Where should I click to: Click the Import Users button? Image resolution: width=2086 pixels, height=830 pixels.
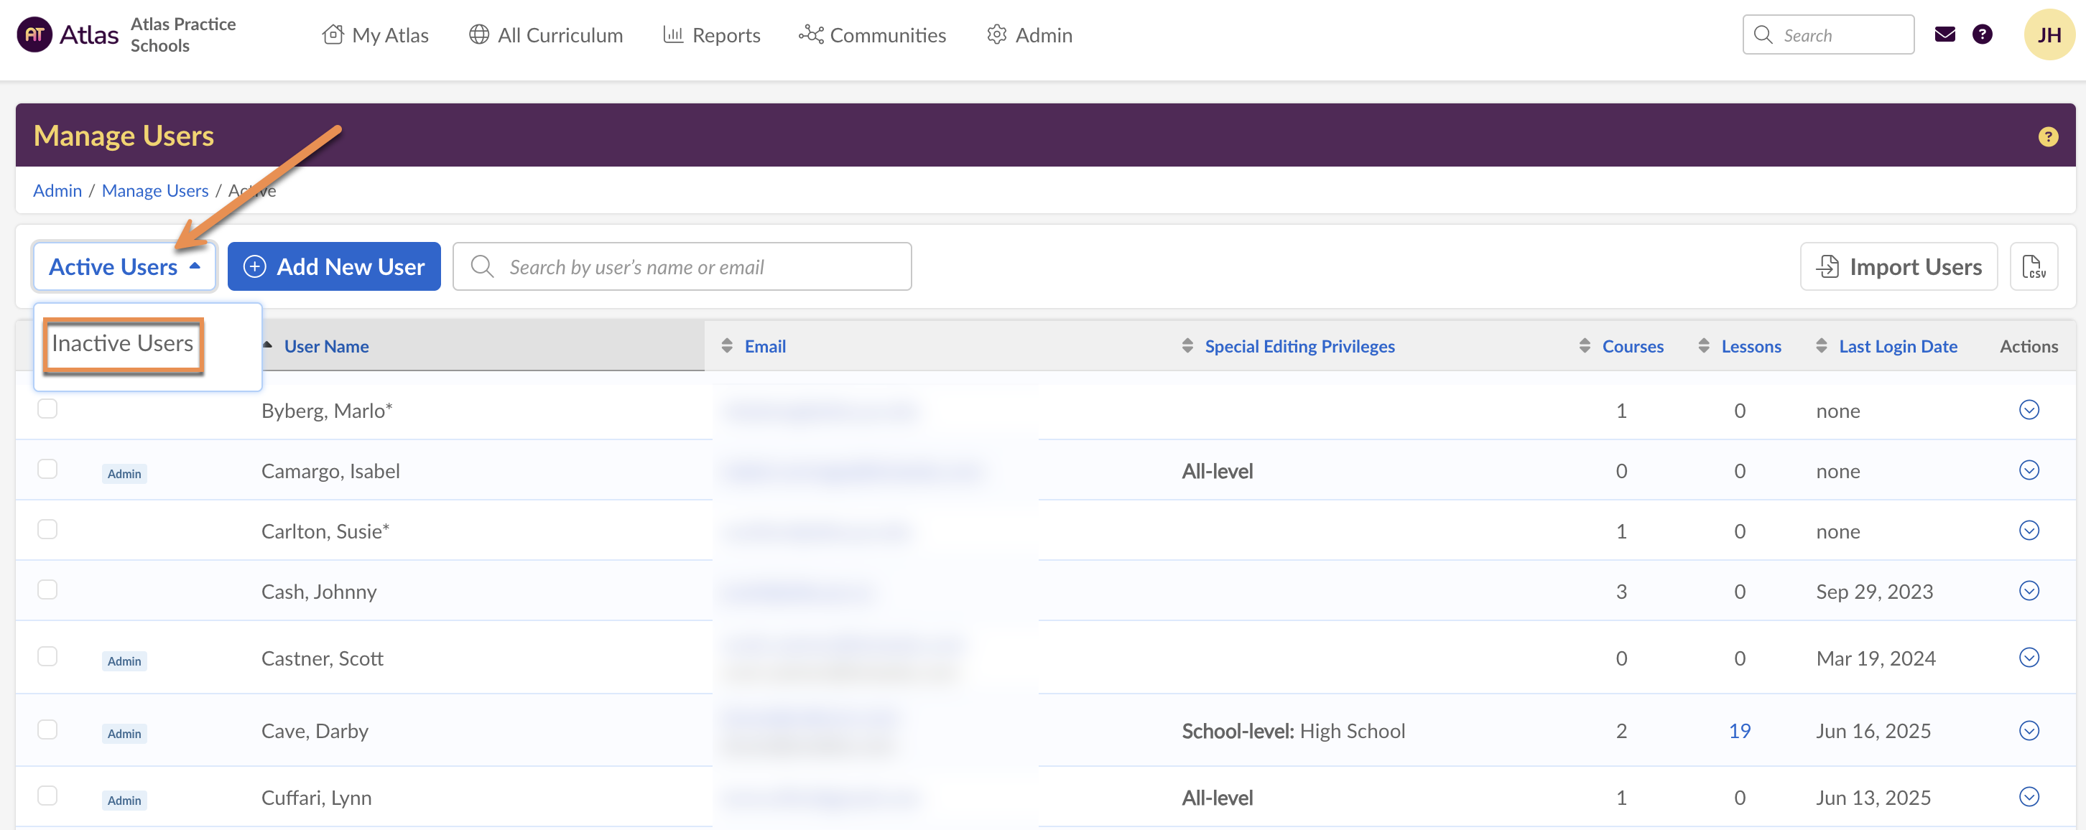[x=1899, y=266]
